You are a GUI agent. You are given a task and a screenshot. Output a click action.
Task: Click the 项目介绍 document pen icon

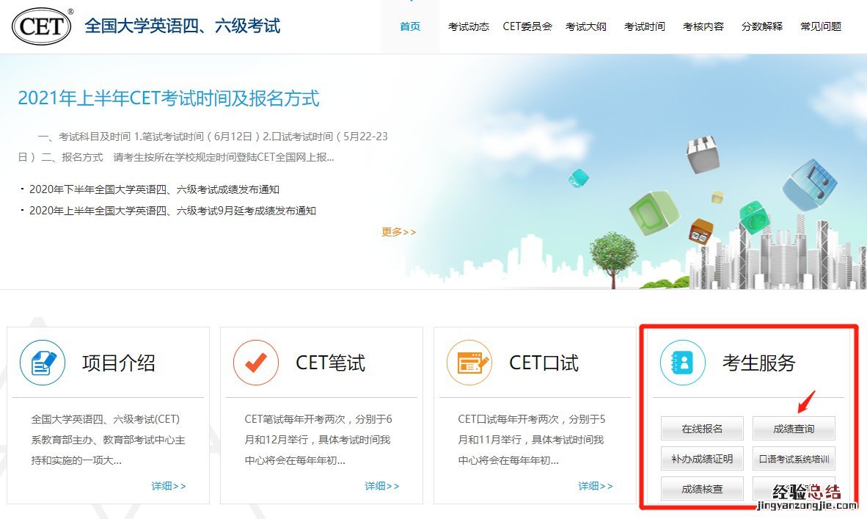pos(43,363)
